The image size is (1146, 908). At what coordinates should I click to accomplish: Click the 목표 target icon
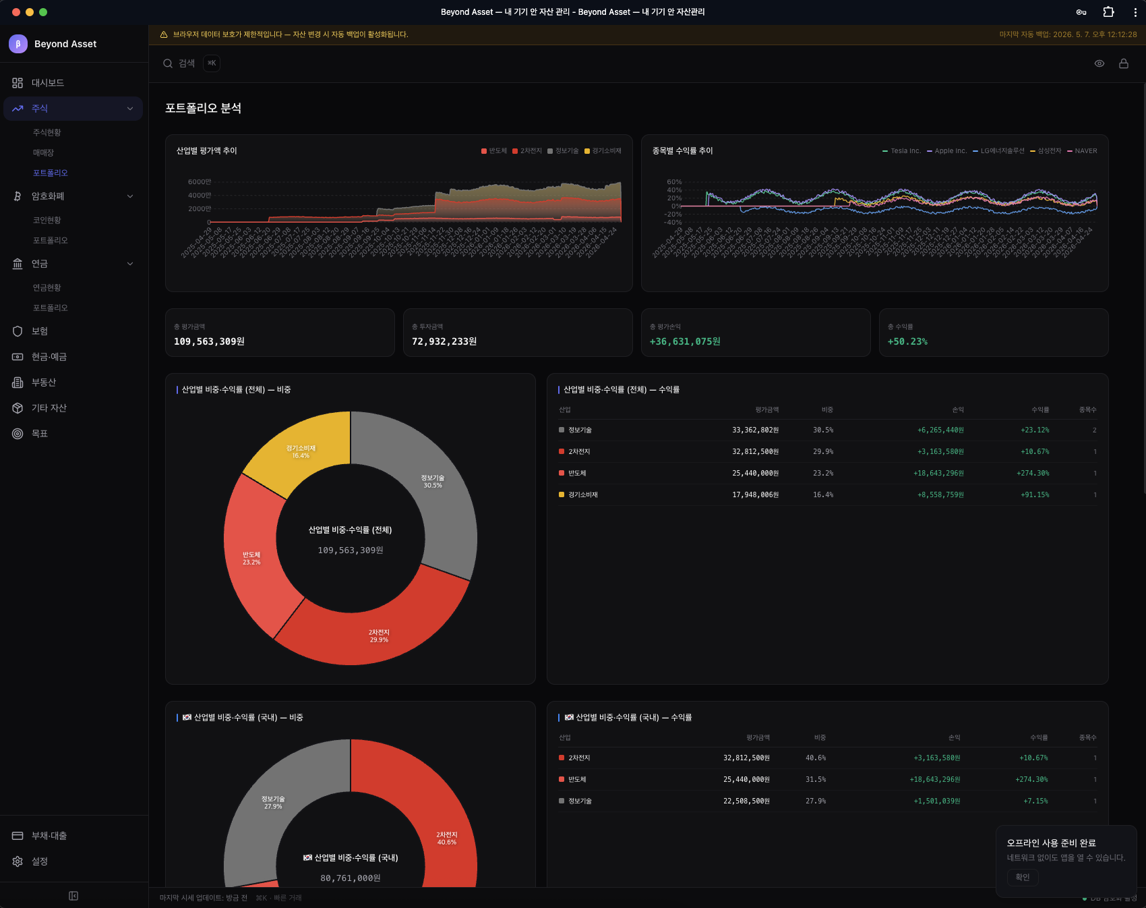point(18,434)
